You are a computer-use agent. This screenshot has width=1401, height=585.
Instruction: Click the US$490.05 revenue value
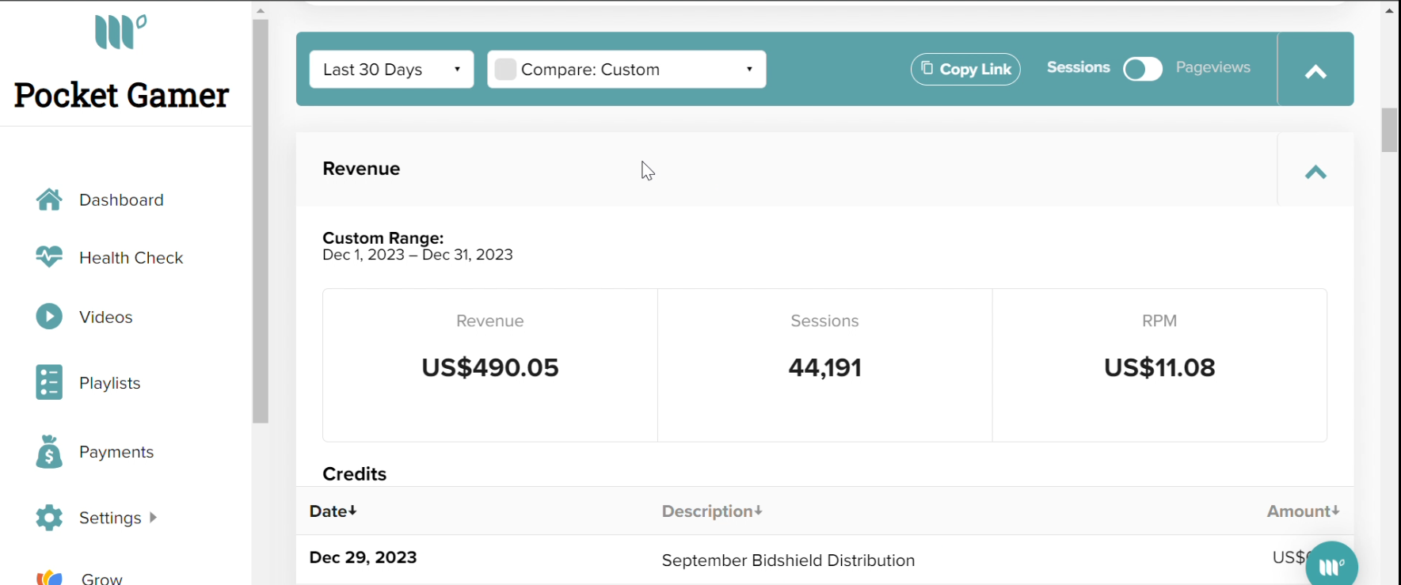490,367
